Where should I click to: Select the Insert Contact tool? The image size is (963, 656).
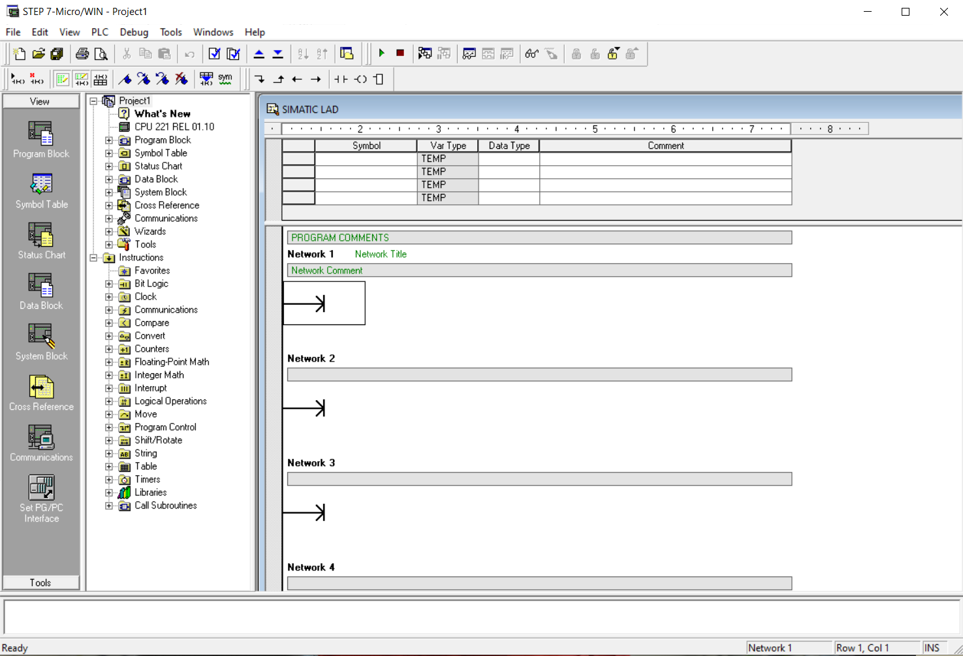coord(341,78)
